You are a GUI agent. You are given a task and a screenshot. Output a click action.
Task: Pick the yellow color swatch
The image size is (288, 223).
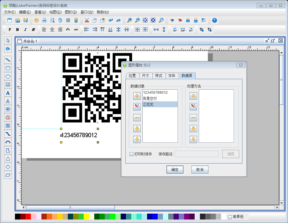[x=86, y=217]
